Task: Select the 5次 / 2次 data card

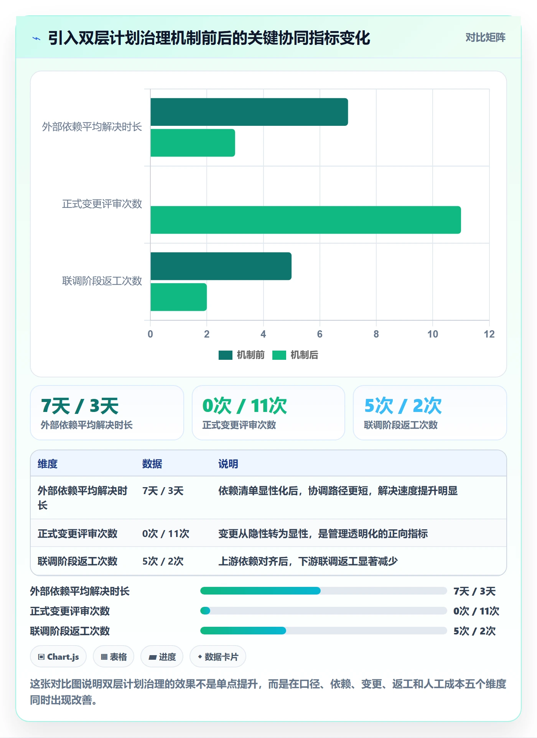Action: coord(430,413)
